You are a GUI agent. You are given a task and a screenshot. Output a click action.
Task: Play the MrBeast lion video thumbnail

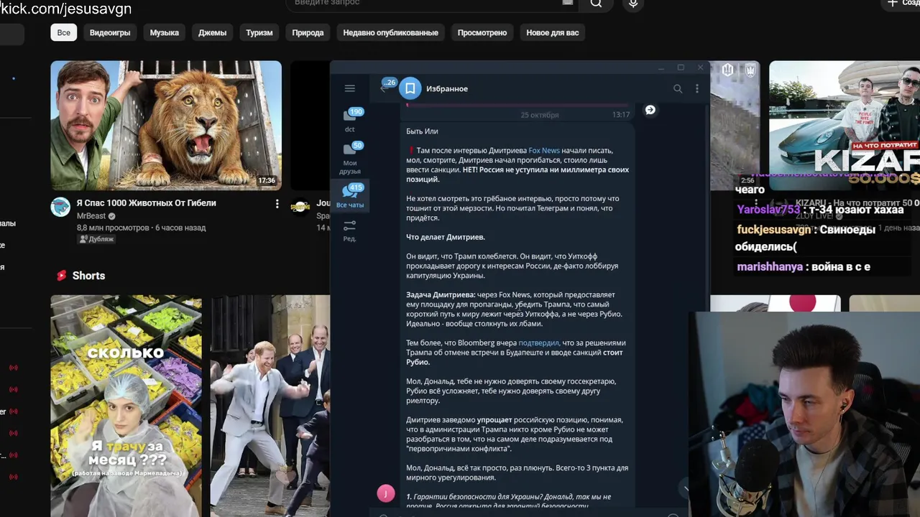(166, 125)
